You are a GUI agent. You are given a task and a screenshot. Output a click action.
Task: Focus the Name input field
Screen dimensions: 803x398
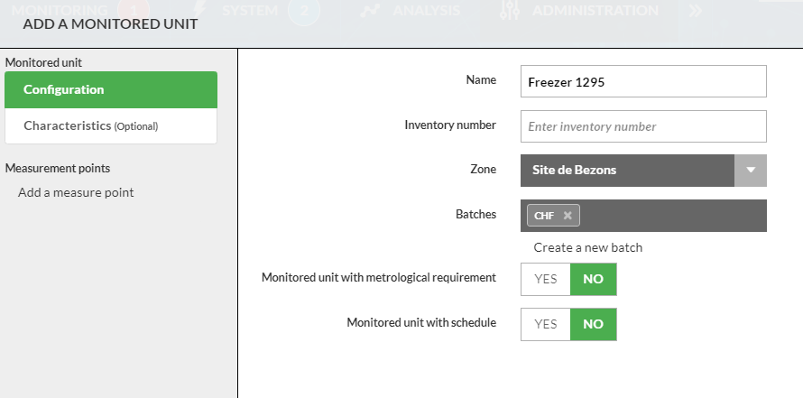click(x=643, y=81)
